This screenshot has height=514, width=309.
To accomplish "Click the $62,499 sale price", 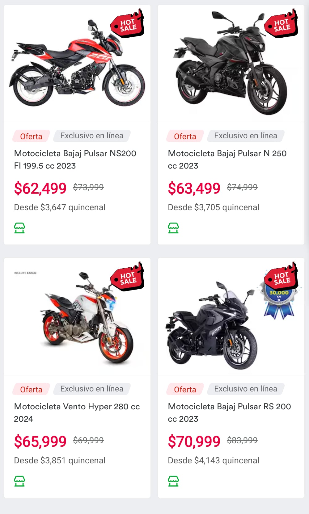I will 40,188.
